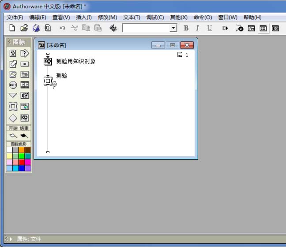Select the 测验用知识对象 KO flowline icon

(x=48, y=62)
